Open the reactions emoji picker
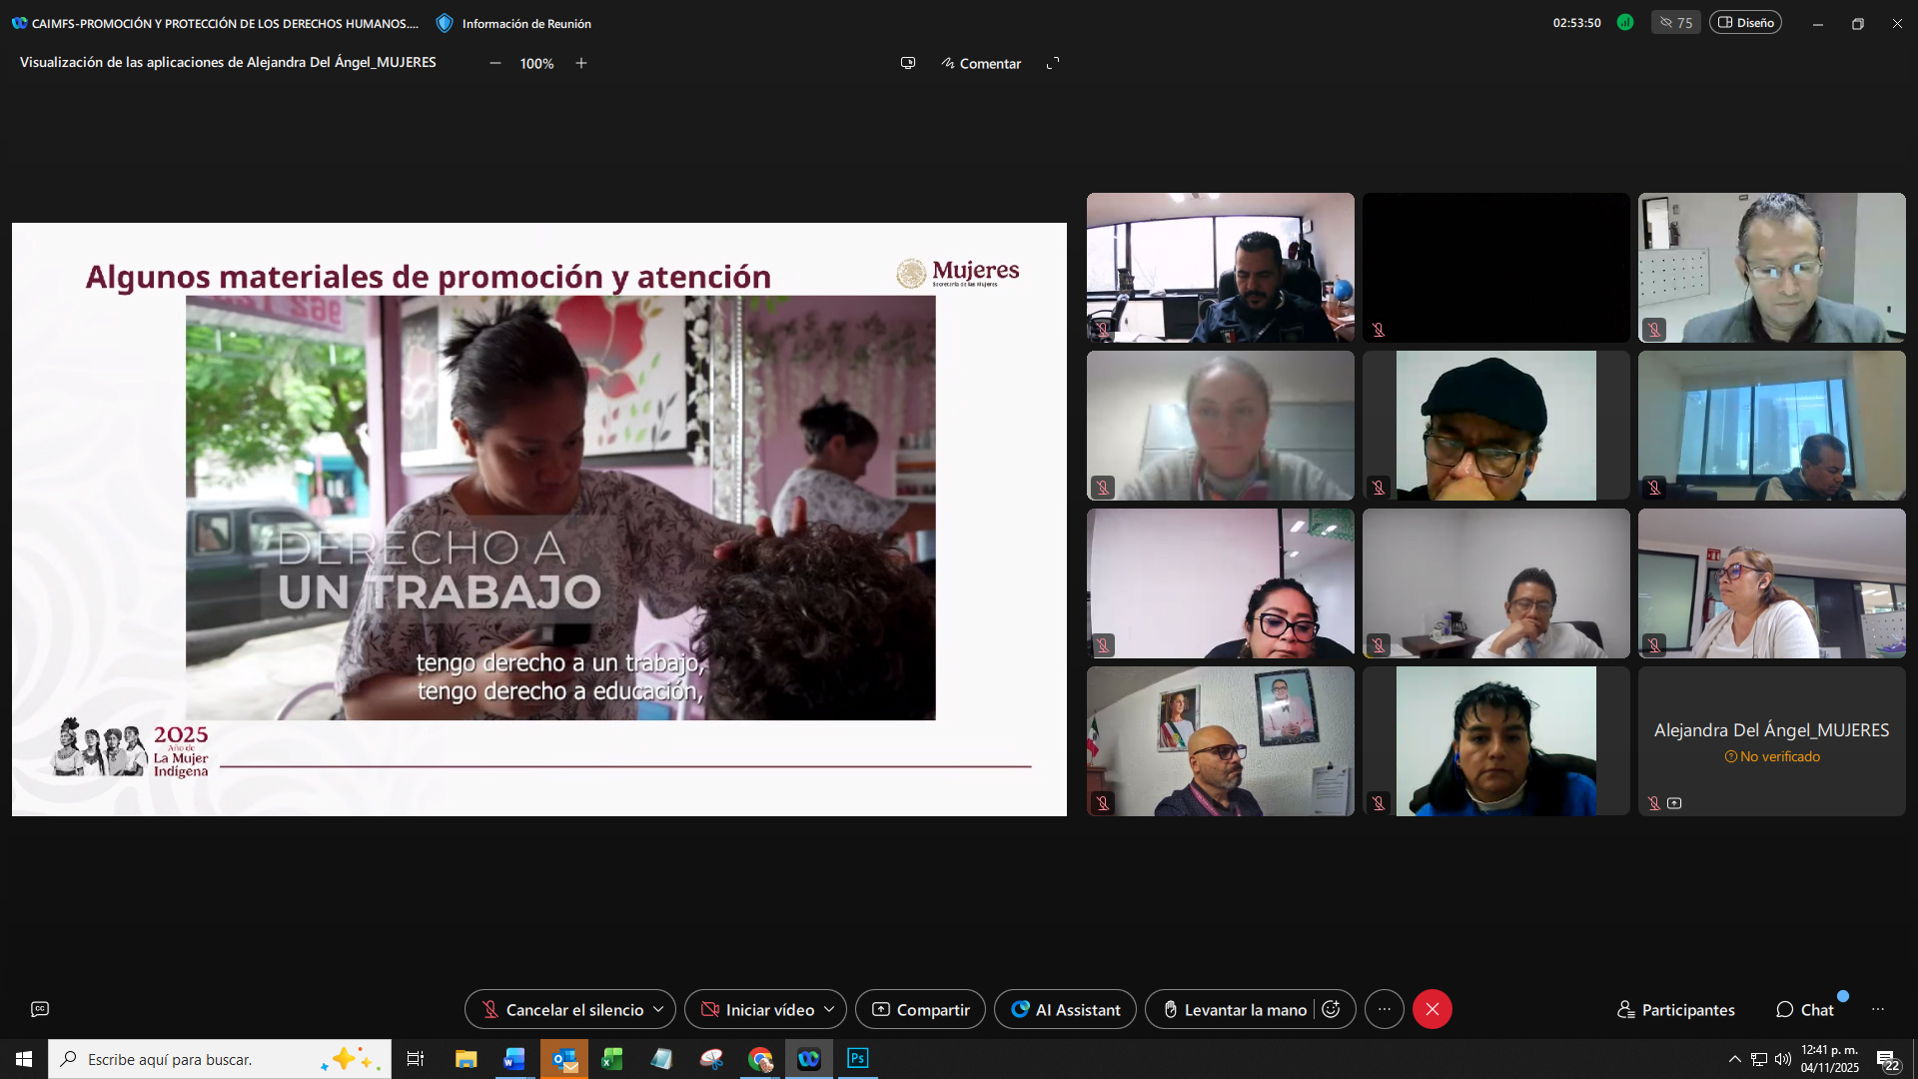The height and width of the screenshot is (1079, 1918). (1331, 1009)
